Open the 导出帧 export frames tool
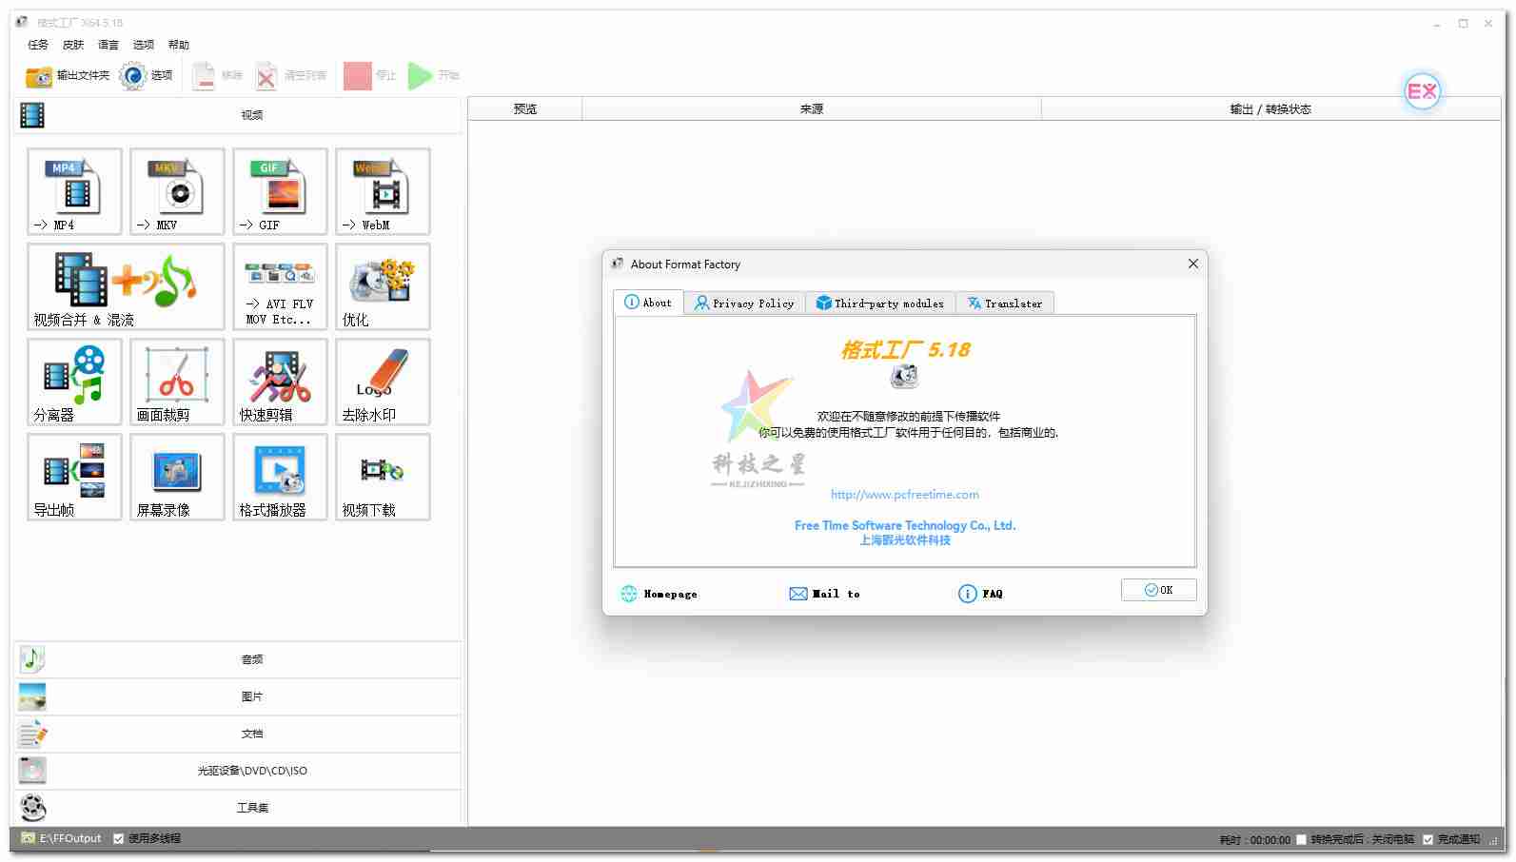 click(x=74, y=477)
